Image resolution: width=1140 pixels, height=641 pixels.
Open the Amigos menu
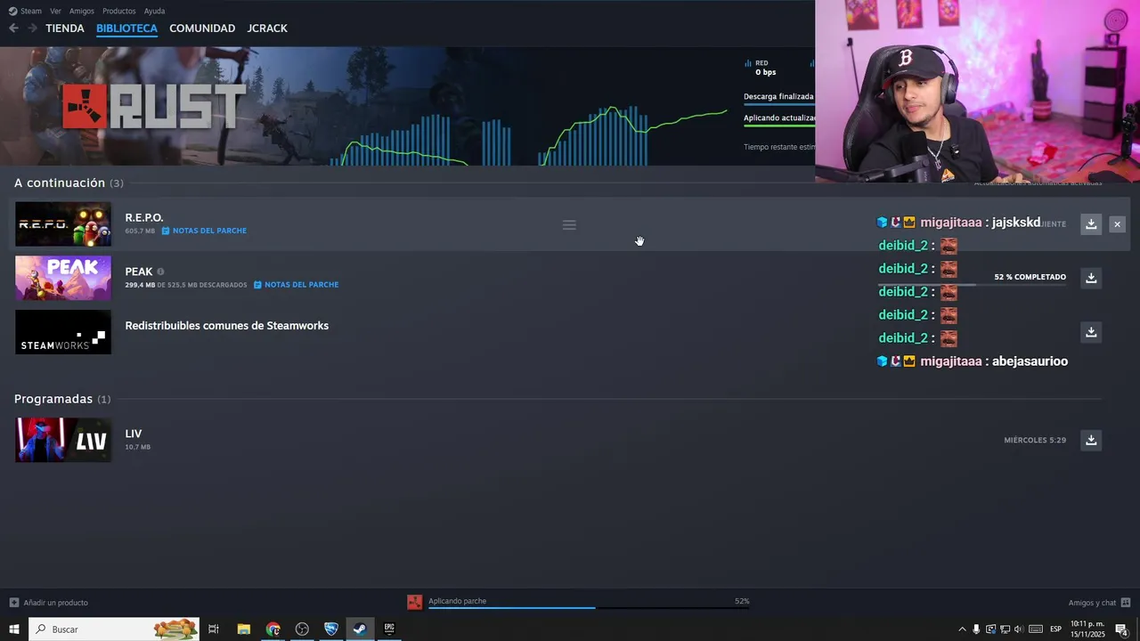[x=82, y=11]
